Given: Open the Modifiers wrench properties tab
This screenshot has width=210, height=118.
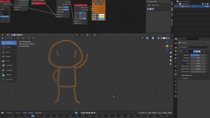Looking at the screenshot, I should pyautogui.click(x=176, y=74).
